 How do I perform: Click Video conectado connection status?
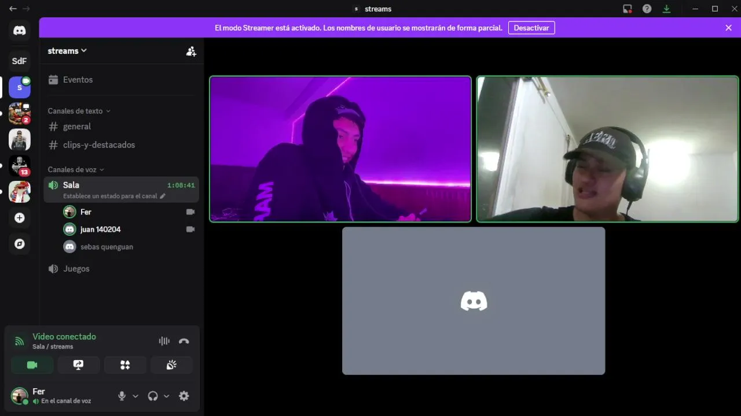tap(64, 336)
